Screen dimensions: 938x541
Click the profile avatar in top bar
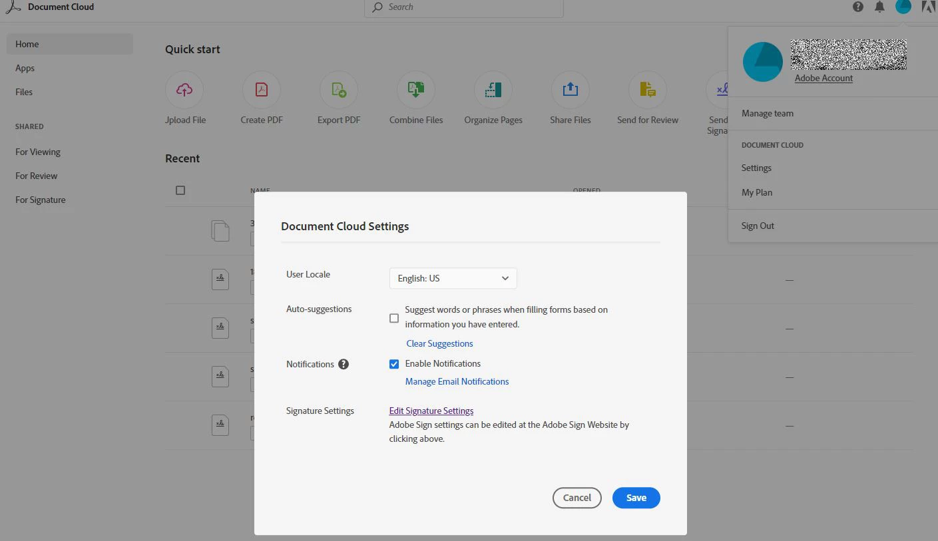click(x=903, y=7)
